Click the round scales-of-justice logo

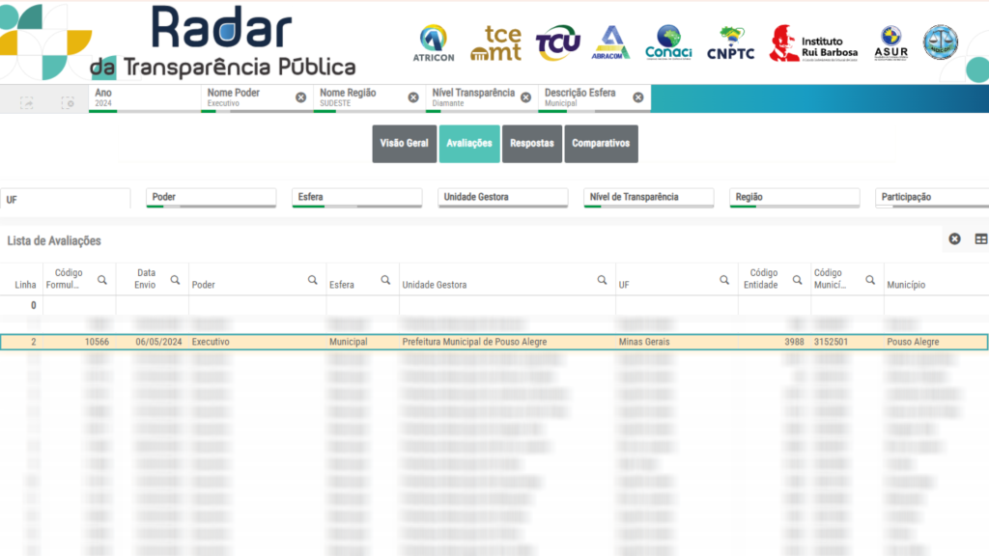pos(941,42)
